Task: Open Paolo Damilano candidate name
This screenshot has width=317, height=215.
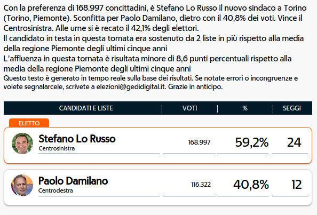Action: pos(73,181)
